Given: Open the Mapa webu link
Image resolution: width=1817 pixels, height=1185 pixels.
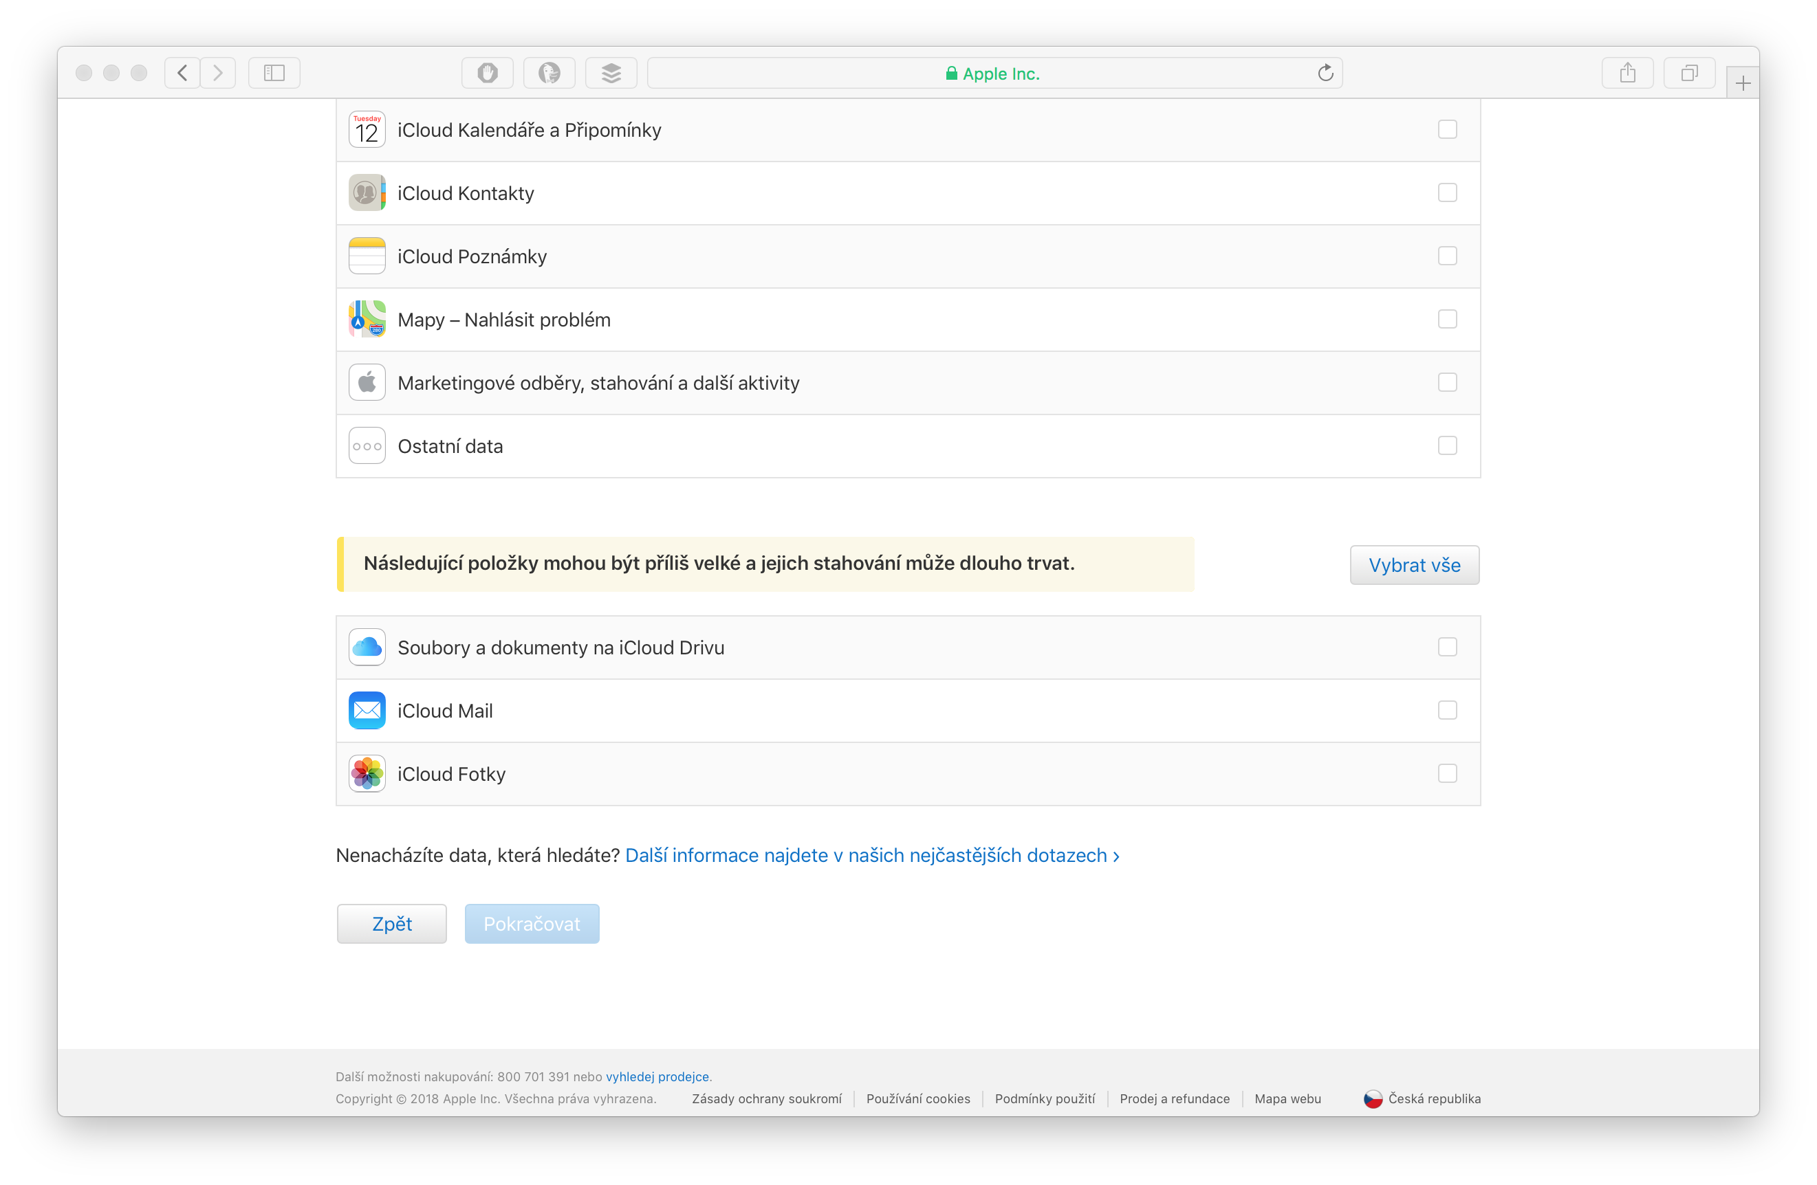Looking at the screenshot, I should point(1288,1099).
